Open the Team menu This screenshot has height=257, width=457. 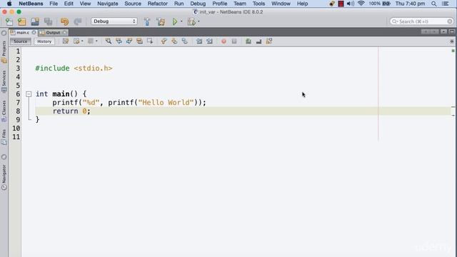click(x=240, y=4)
